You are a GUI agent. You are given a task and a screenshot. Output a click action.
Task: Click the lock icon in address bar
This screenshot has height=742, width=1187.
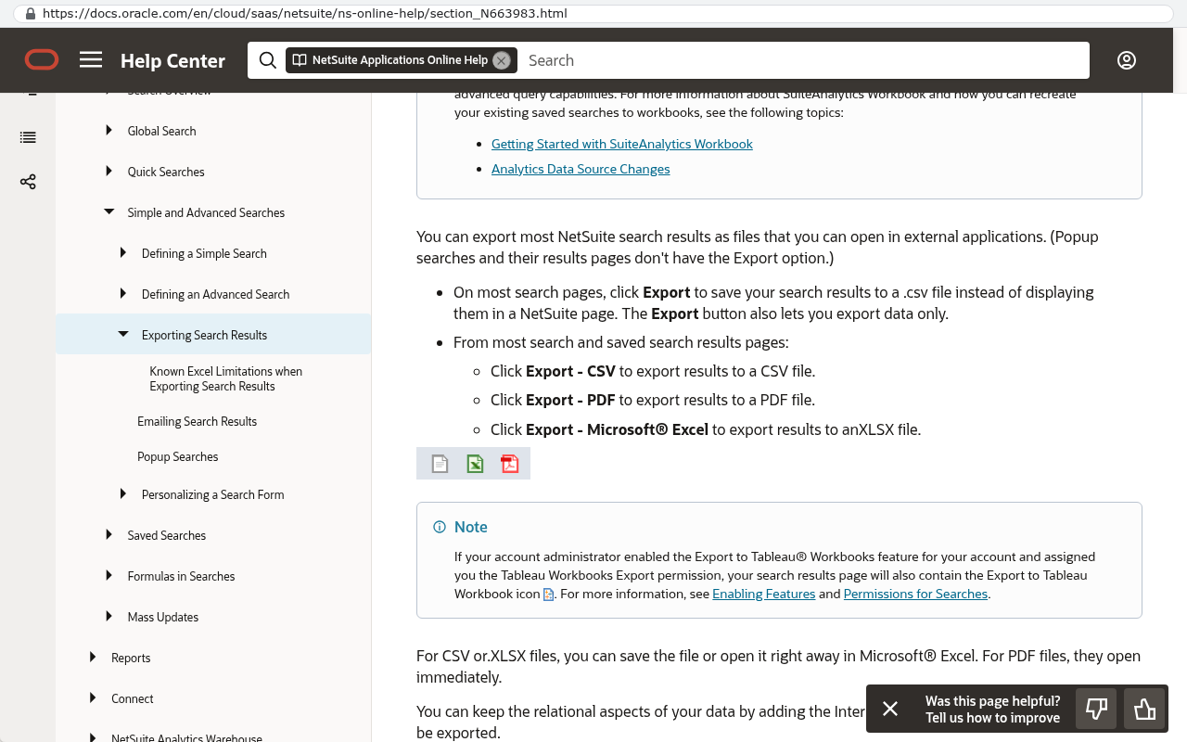31,14
